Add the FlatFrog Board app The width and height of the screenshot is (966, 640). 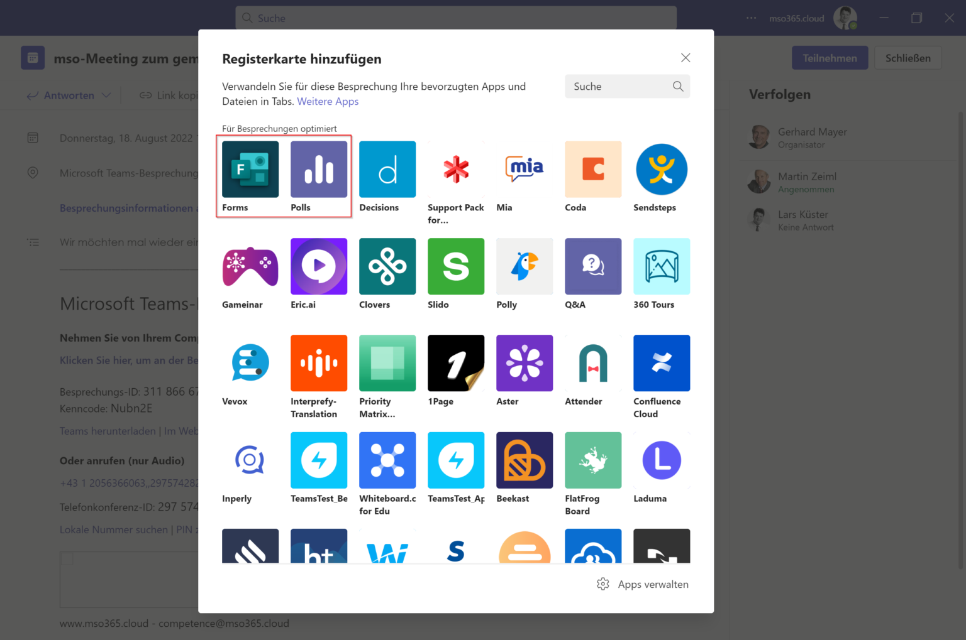[592, 460]
